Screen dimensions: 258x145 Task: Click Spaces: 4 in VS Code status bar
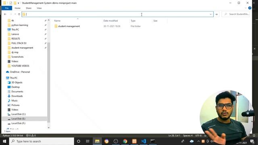188,136
